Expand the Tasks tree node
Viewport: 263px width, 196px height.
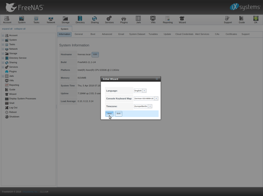coord(3,44)
